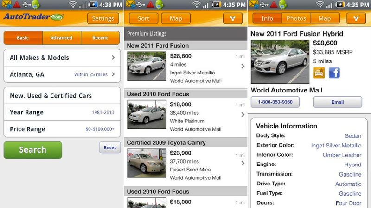The width and height of the screenshot is (371, 208).
Task: Open the Settings button
Action: coord(103,18)
